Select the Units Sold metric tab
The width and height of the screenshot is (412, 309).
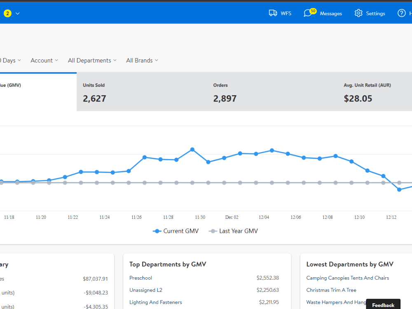point(142,92)
